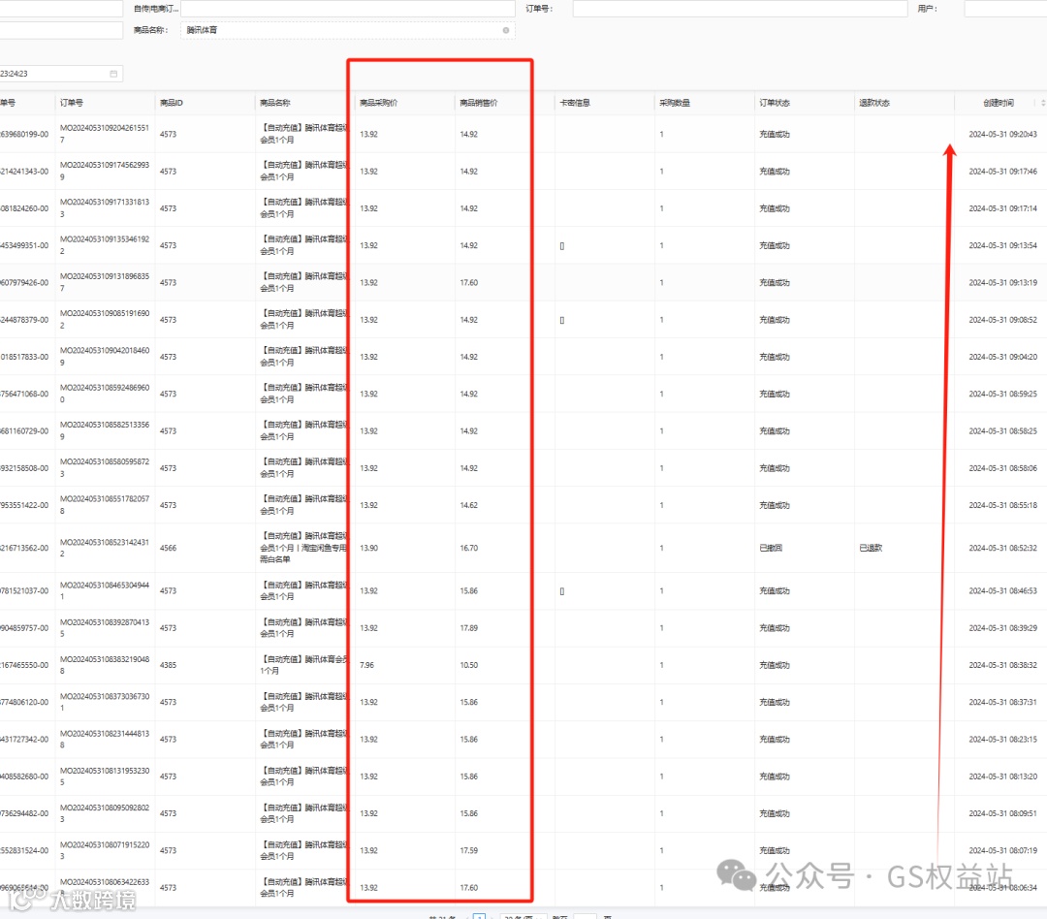Click the product name in the 4385 row
Image resolution: width=1047 pixels, height=919 pixels.
coord(303,665)
